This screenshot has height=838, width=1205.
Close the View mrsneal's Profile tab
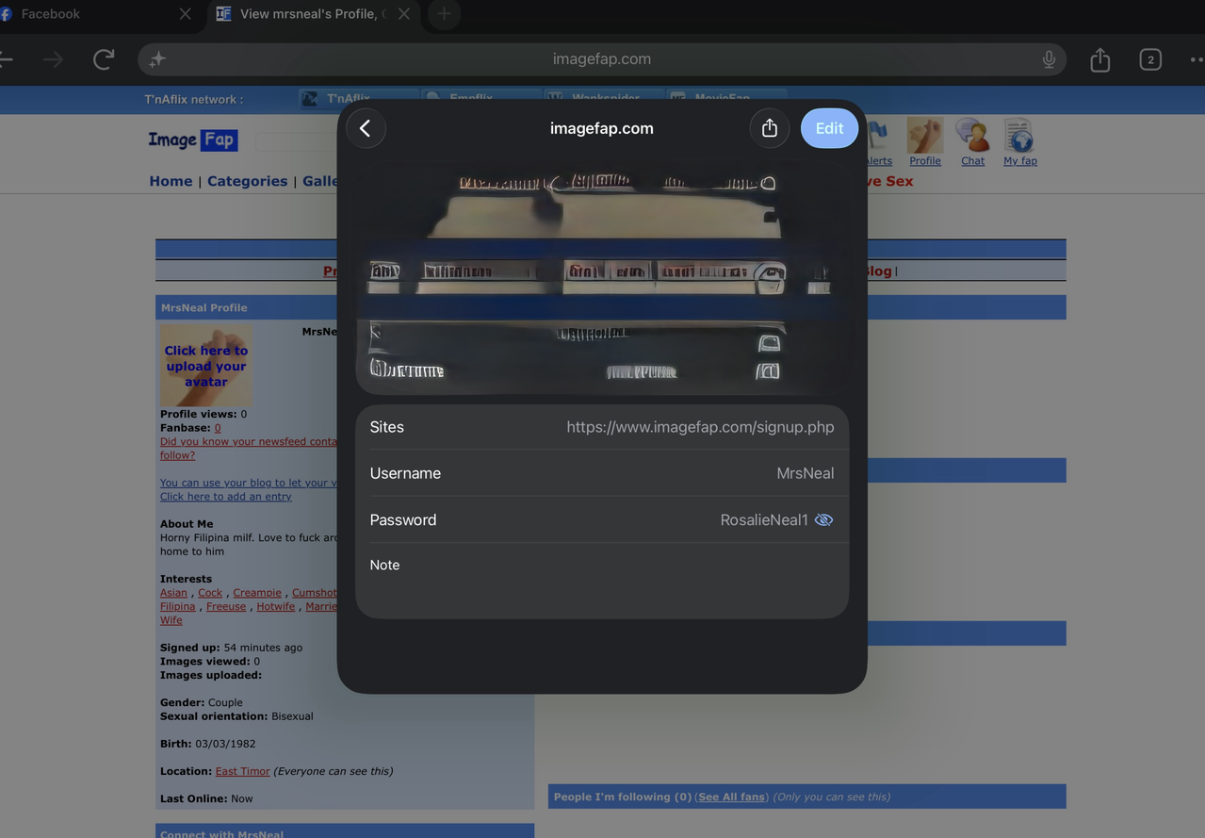[x=403, y=14]
